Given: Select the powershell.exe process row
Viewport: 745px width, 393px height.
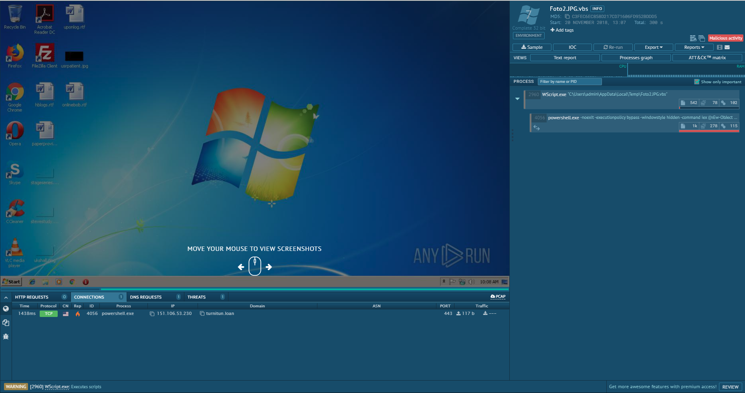Looking at the screenshot, I should [x=634, y=122].
